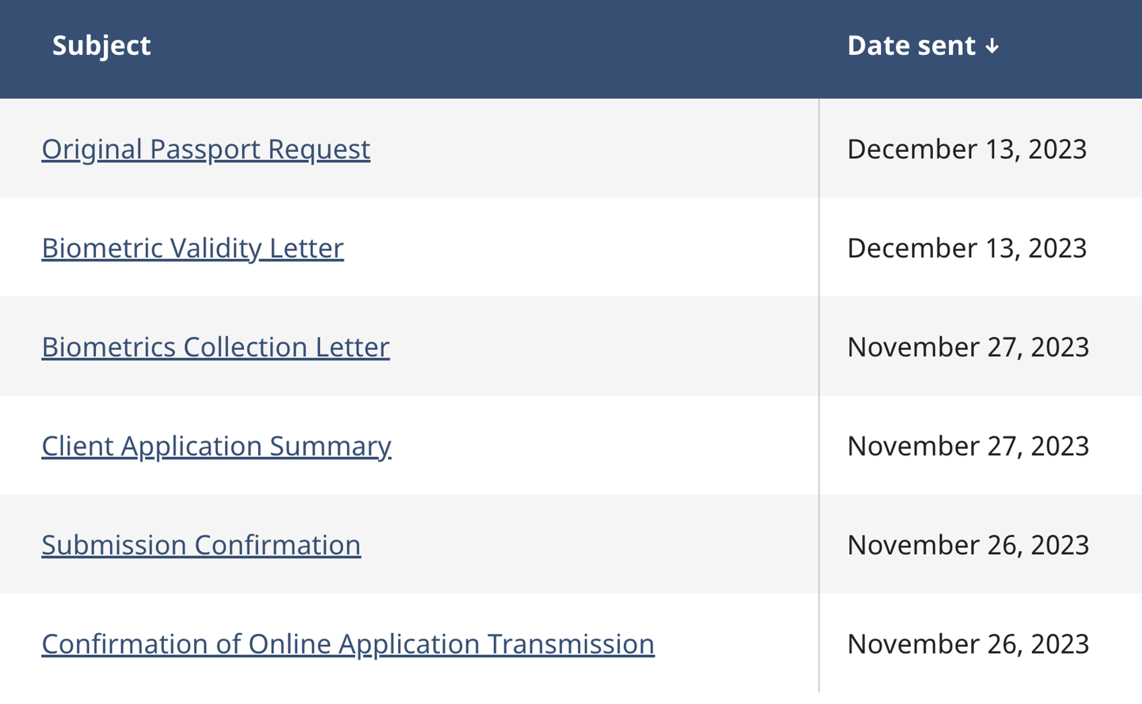Select the date for Original Passport Request
The height and width of the screenshot is (704, 1142).
967,149
